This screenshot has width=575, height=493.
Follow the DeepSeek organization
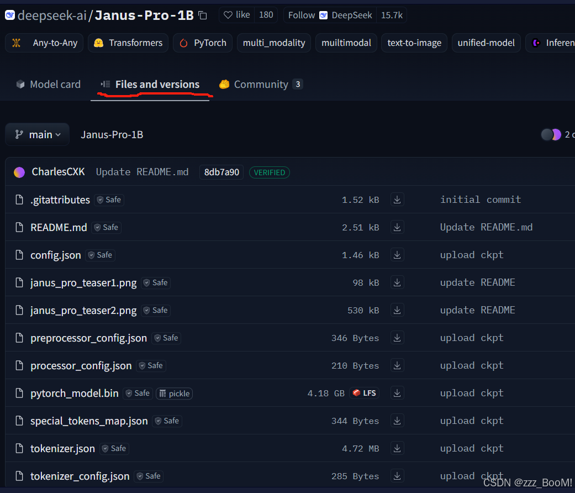pos(330,15)
